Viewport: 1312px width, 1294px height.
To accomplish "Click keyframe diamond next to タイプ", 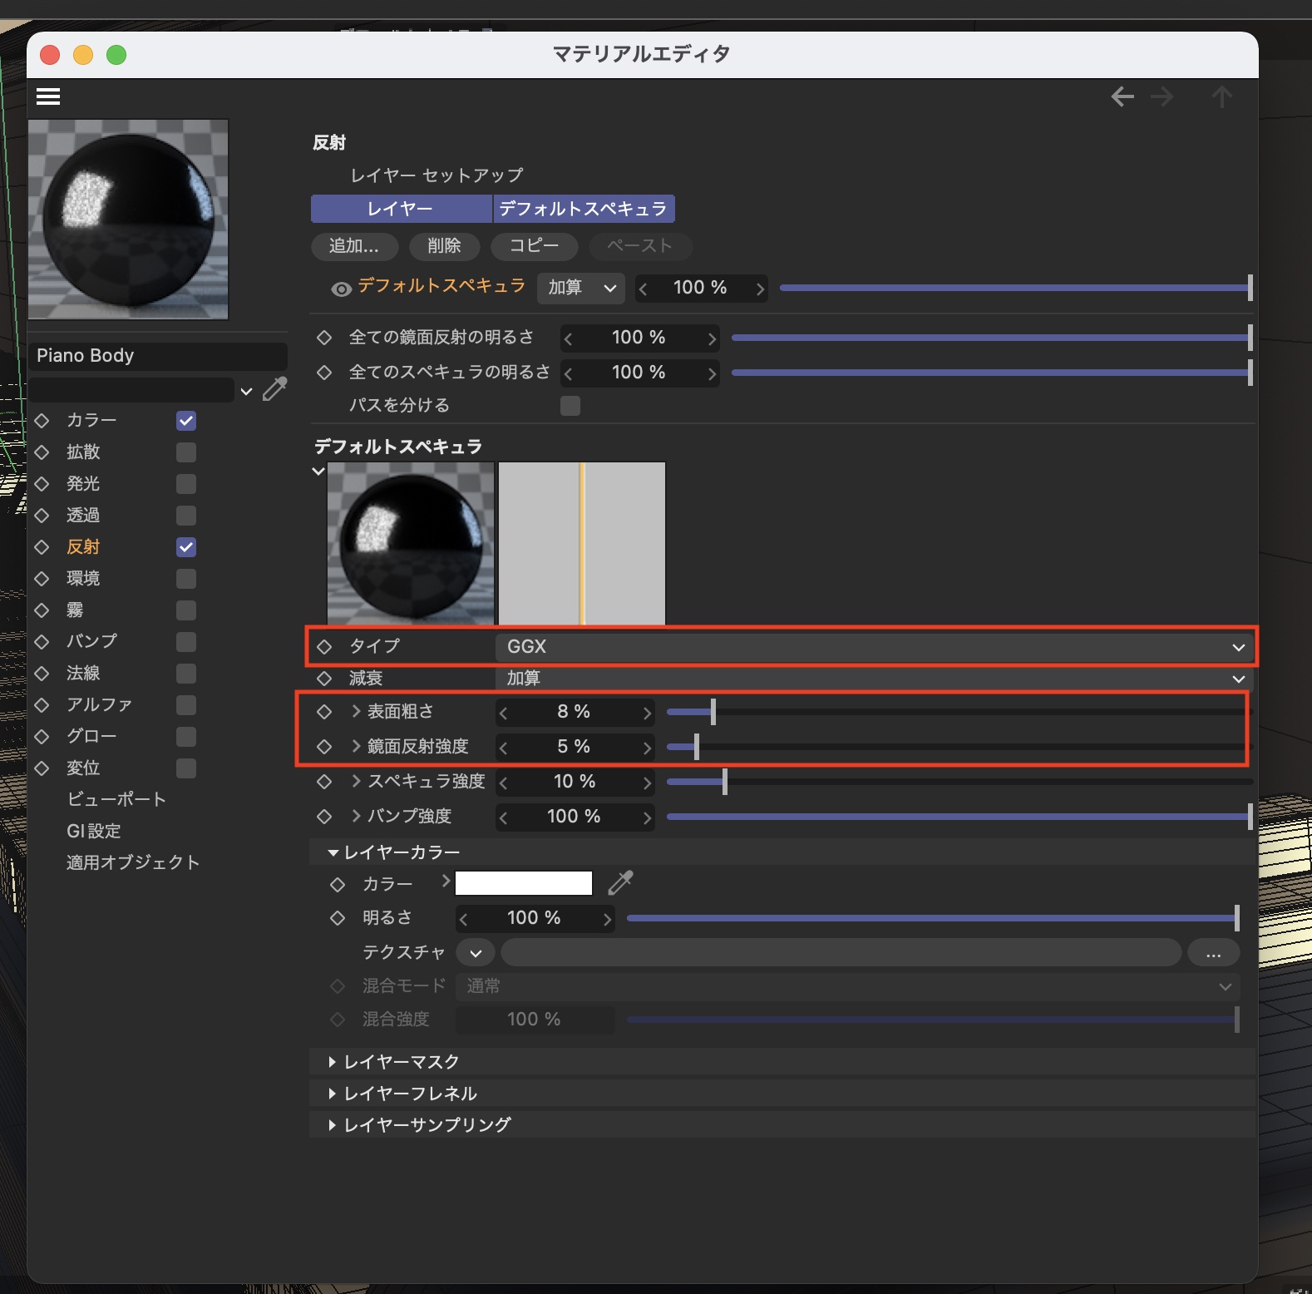I will (324, 646).
